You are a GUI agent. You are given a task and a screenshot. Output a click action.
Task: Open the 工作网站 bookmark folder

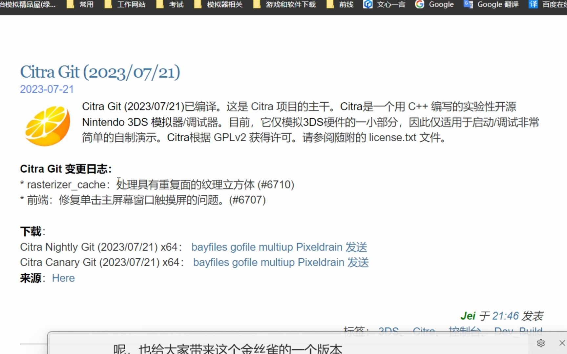[x=125, y=5]
